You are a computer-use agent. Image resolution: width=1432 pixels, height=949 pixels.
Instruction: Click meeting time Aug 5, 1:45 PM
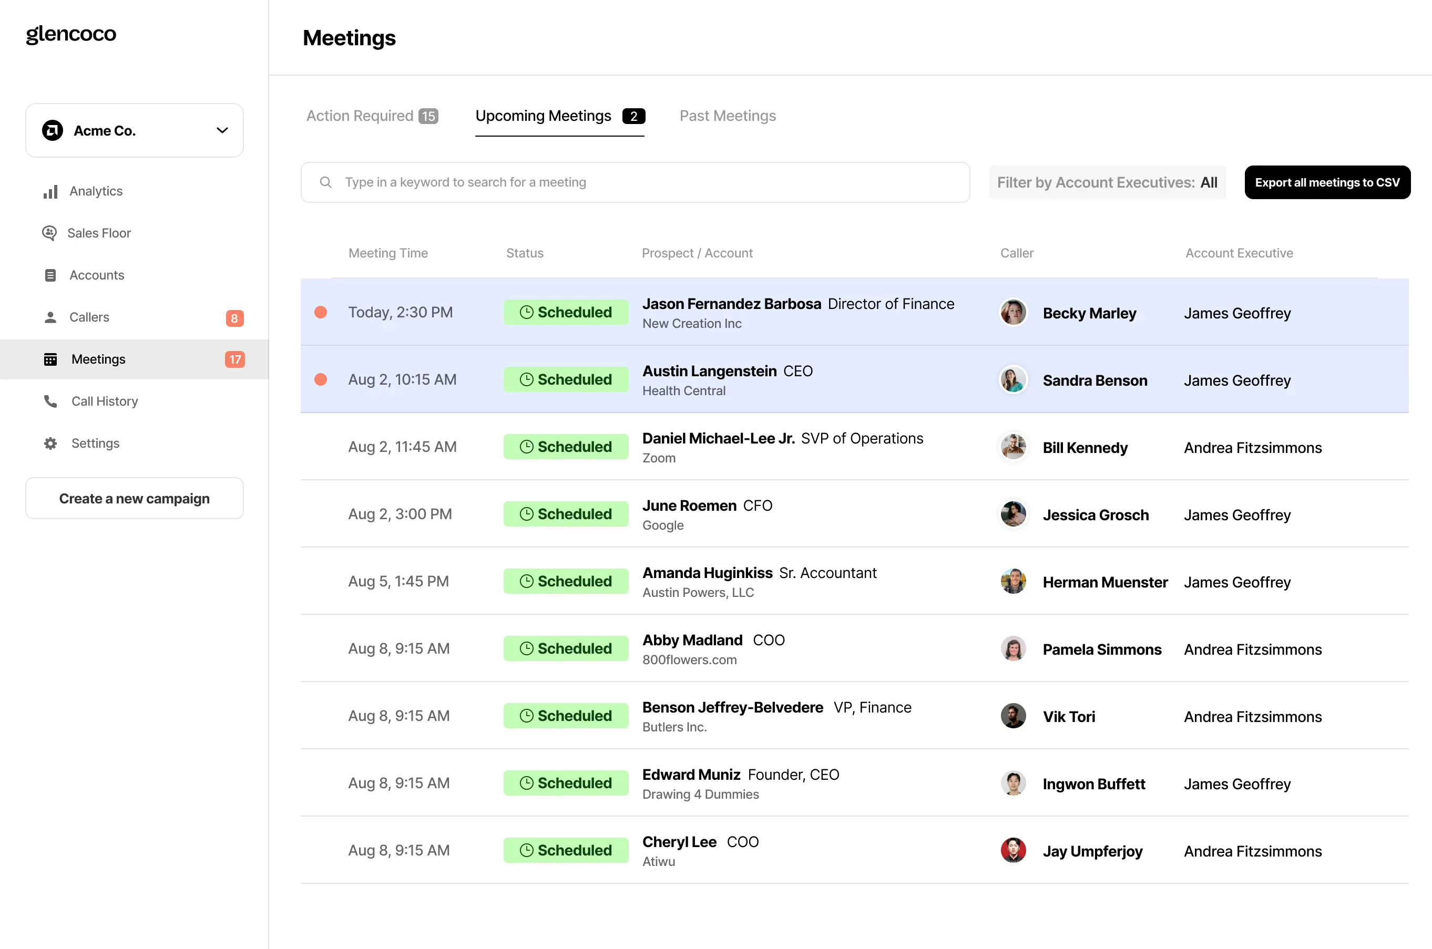coord(398,581)
